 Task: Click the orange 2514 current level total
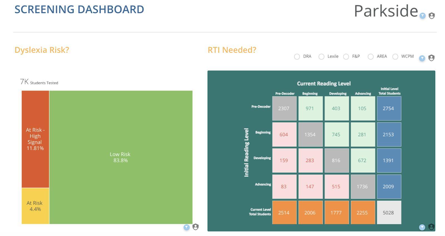[284, 212]
